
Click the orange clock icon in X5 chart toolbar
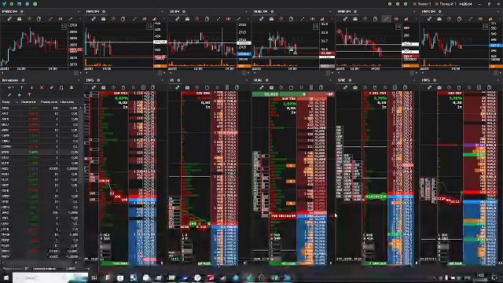(197, 19)
